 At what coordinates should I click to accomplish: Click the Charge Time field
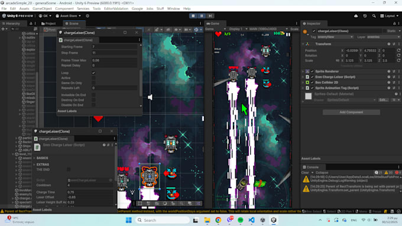click(x=89, y=192)
